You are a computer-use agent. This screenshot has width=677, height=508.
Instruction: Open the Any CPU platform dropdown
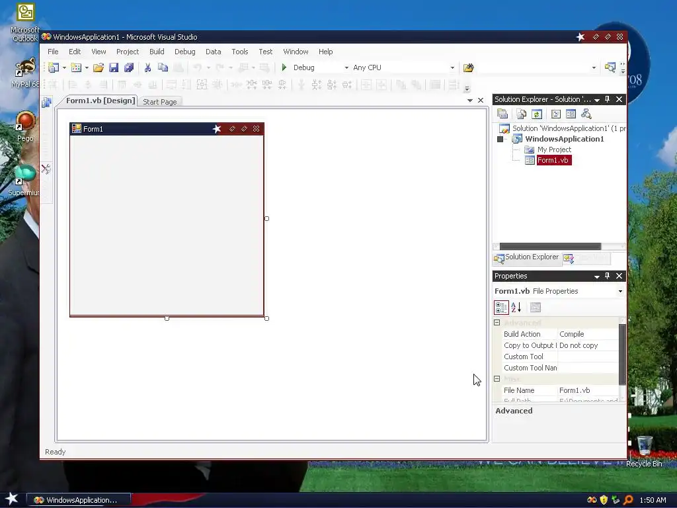(452, 68)
